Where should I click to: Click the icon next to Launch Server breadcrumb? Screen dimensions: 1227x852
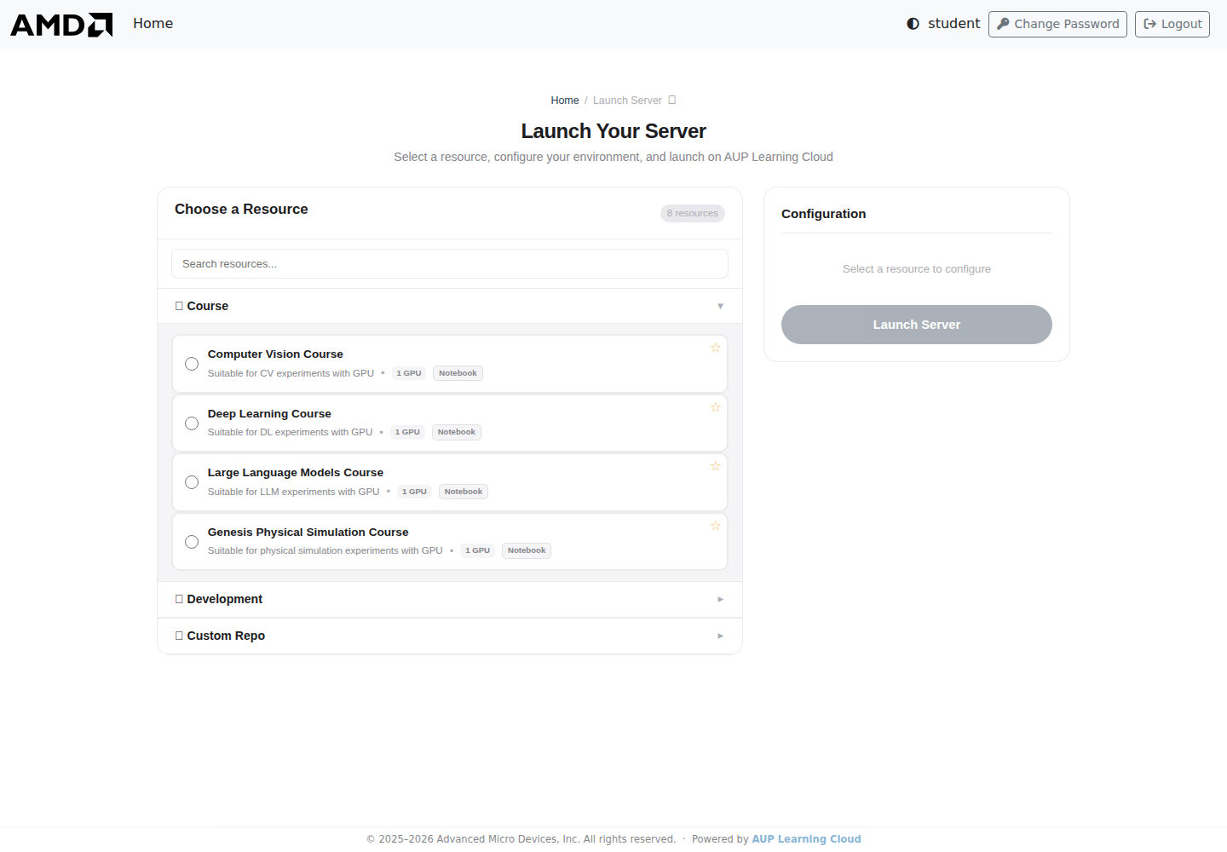672,100
